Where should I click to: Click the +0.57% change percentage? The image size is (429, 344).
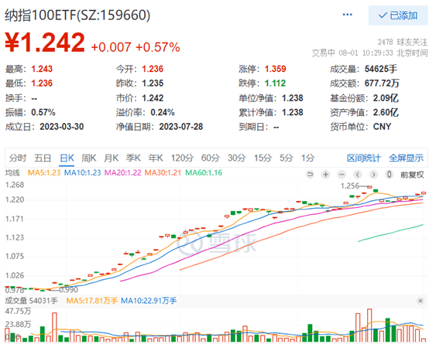click(x=158, y=47)
